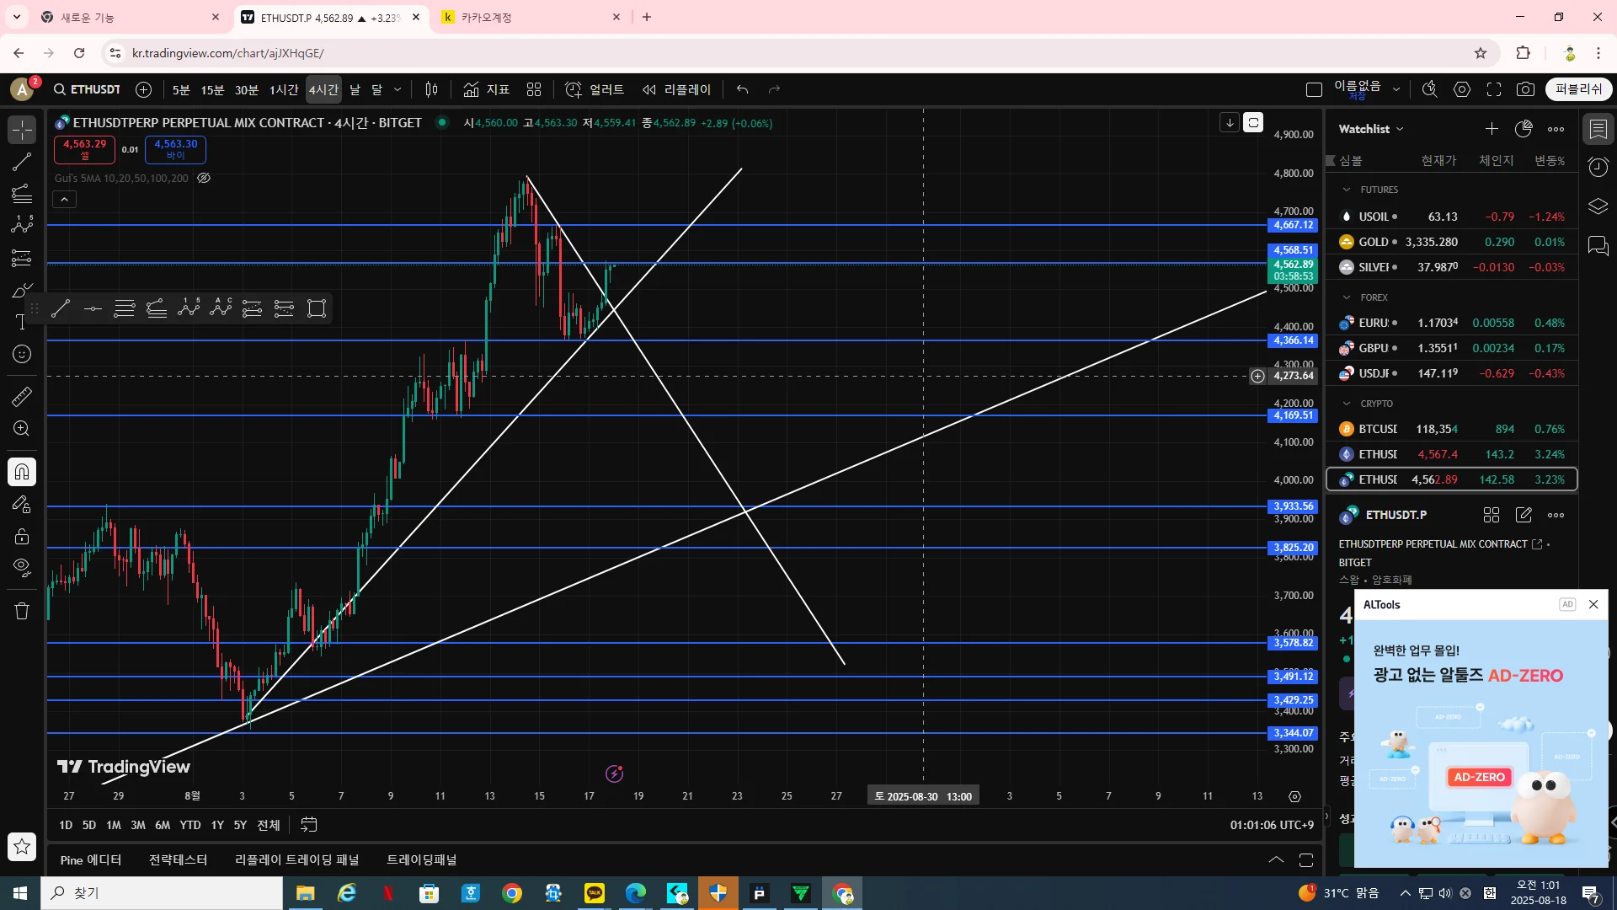The image size is (1617, 910).
Task: Toggle hide all drawings eye icon
Action: (22, 566)
